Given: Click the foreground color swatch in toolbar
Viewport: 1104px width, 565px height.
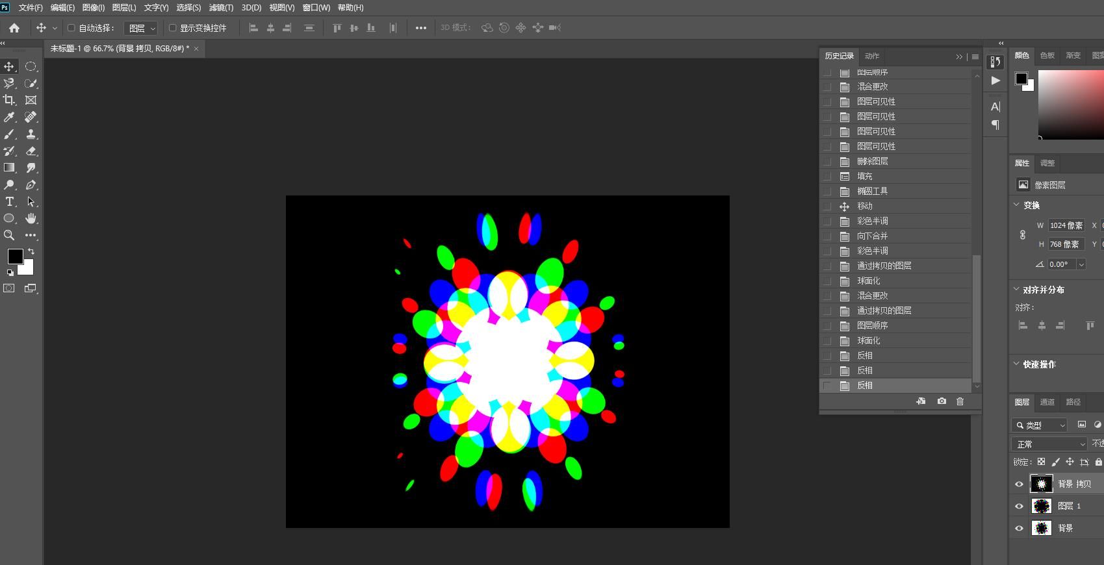Looking at the screenshot, I should (x=15, y=256).
